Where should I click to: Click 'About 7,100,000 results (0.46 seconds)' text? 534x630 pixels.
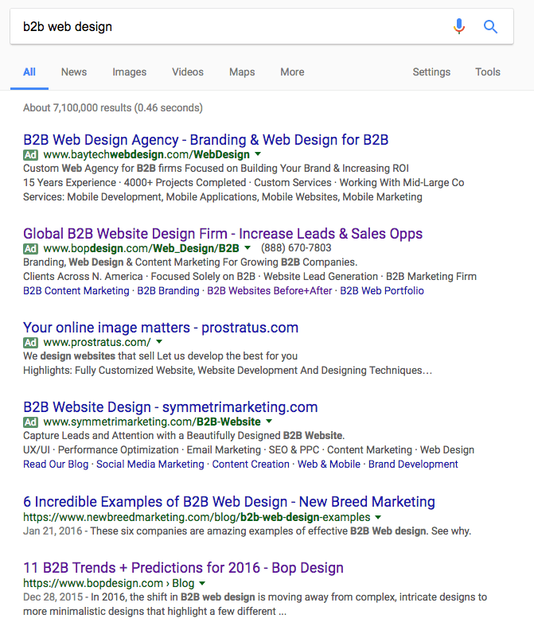tap(113, 107)
